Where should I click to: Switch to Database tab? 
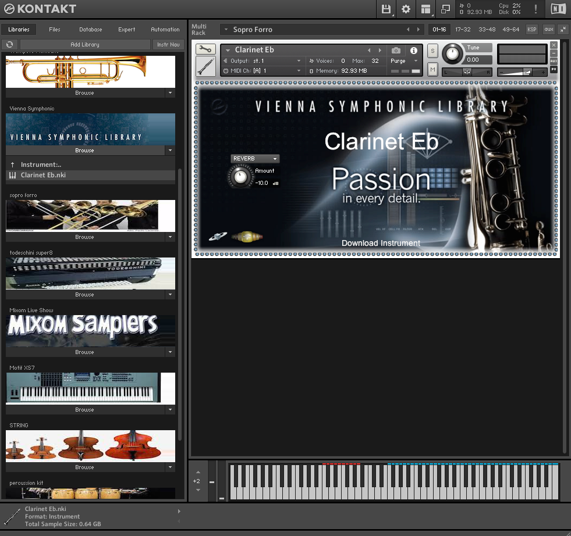coord(91,30)
